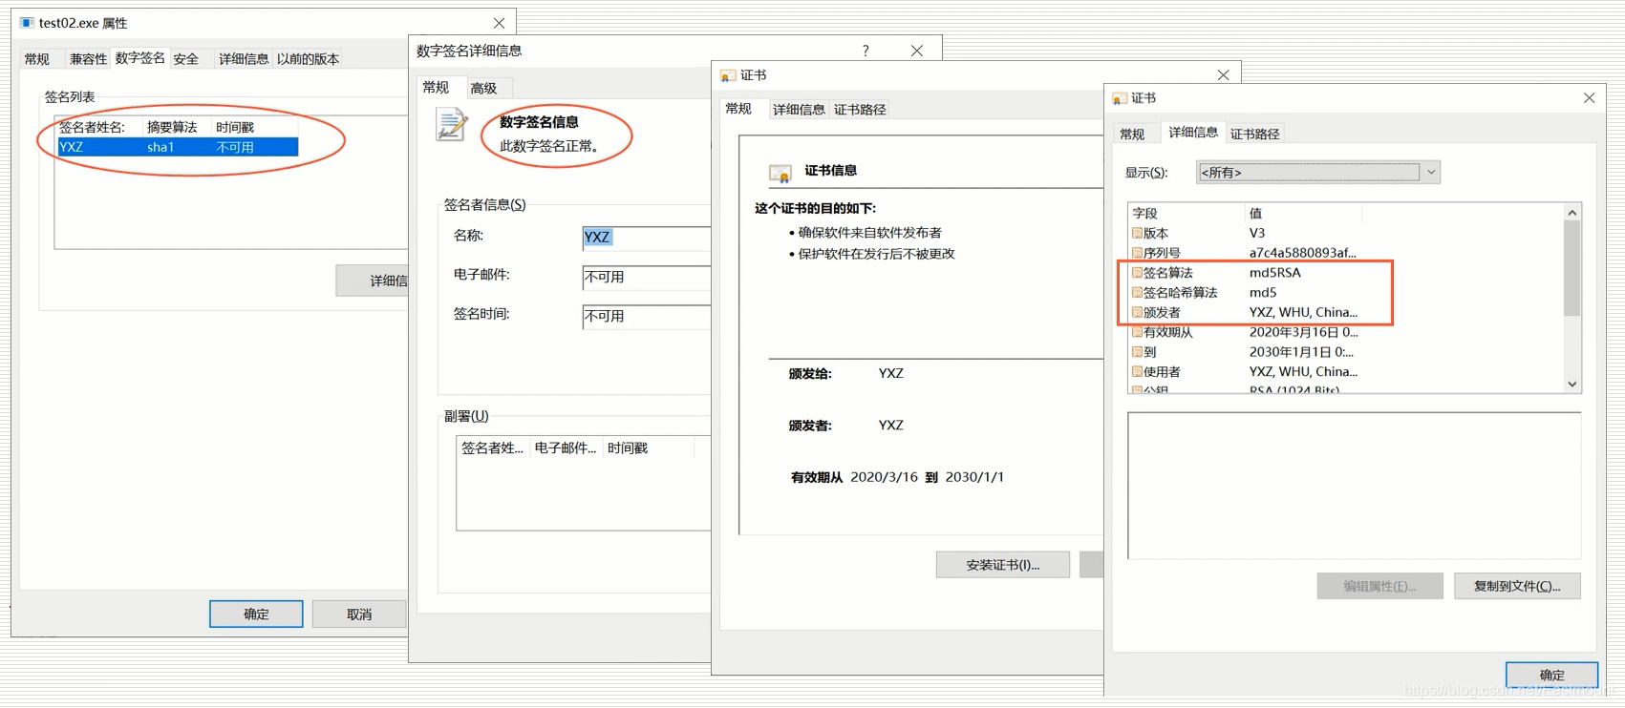Click the title icon of the middle 证书 window
1625x708 pixels.
tap(728, 75)
